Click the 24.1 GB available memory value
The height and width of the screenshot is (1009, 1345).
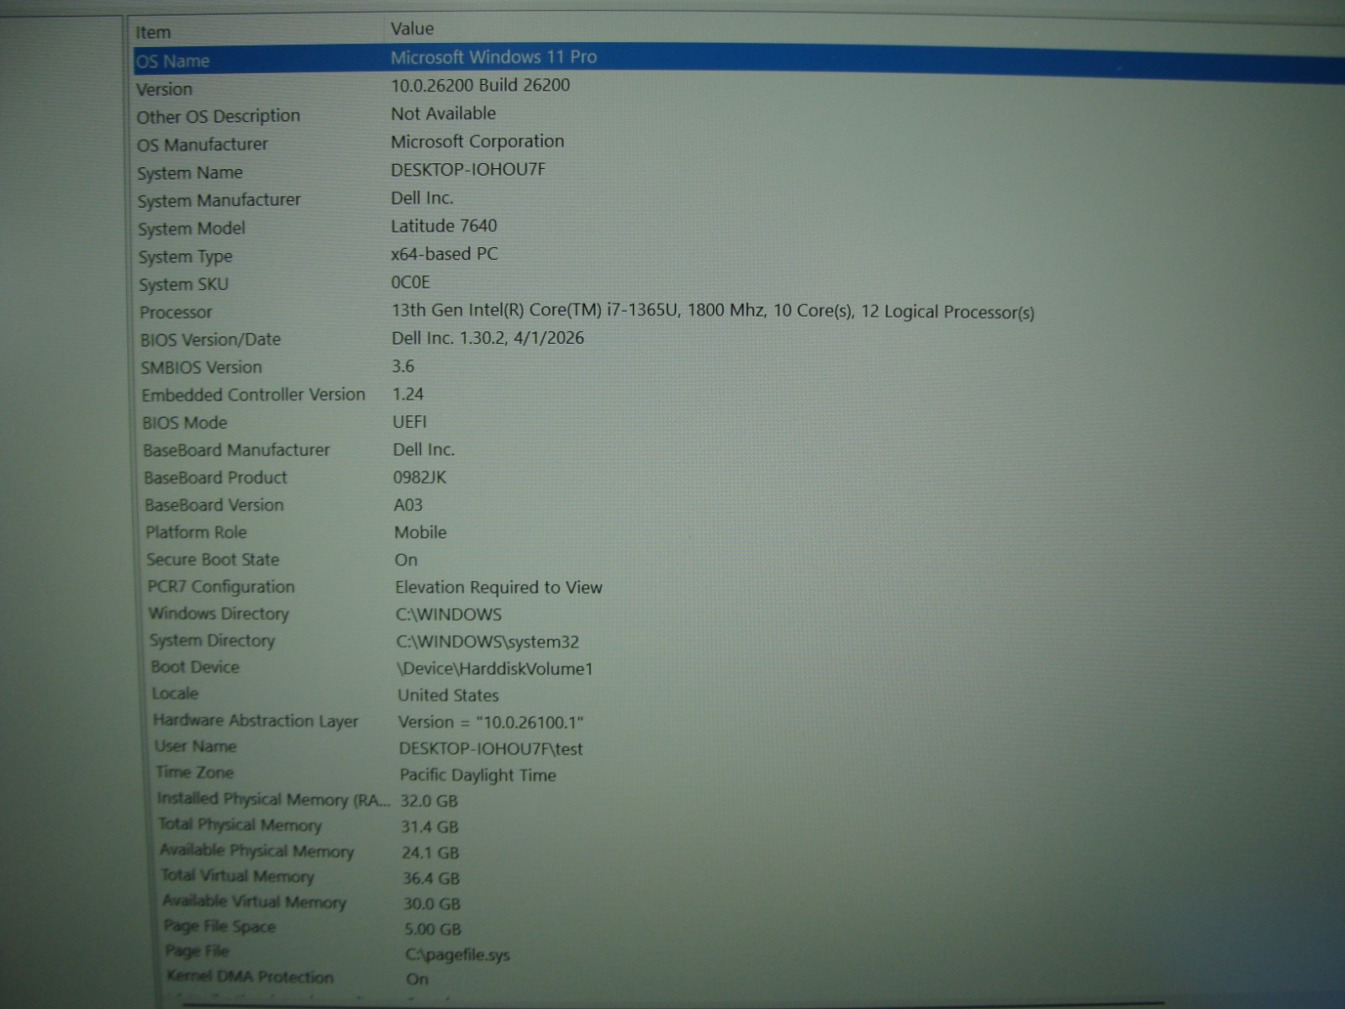click(430, 853)
